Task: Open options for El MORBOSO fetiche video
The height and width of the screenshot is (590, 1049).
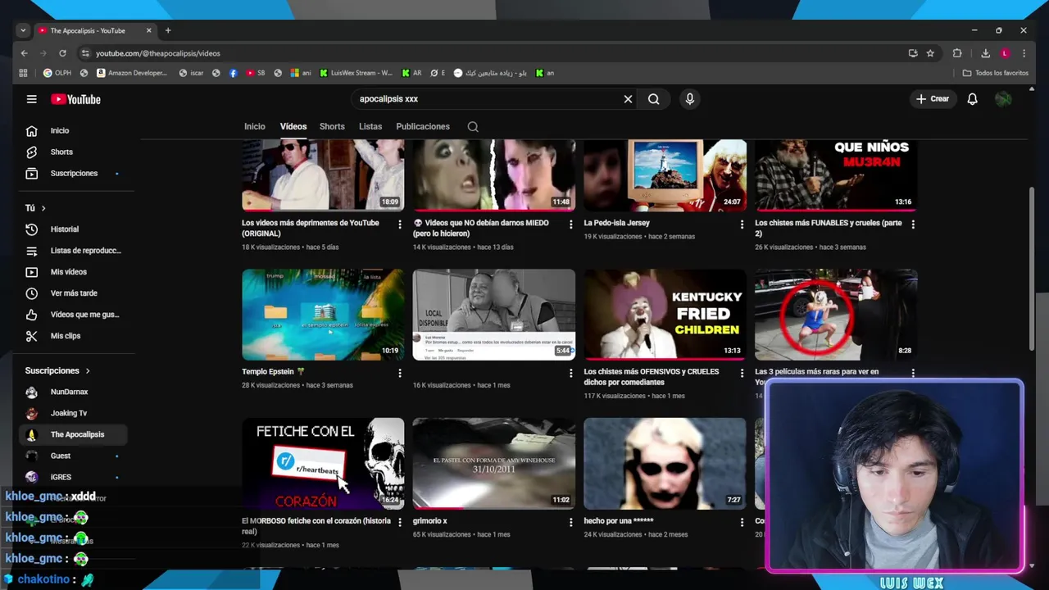Action: click(x=400, y=522)
